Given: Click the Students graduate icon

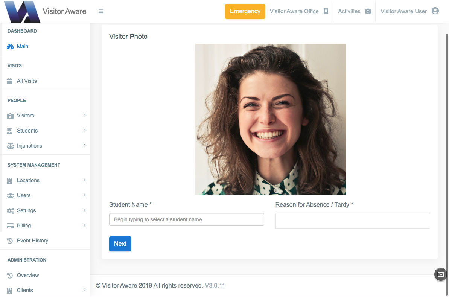Looking at the screenshot, I should [x=9, y=131].
